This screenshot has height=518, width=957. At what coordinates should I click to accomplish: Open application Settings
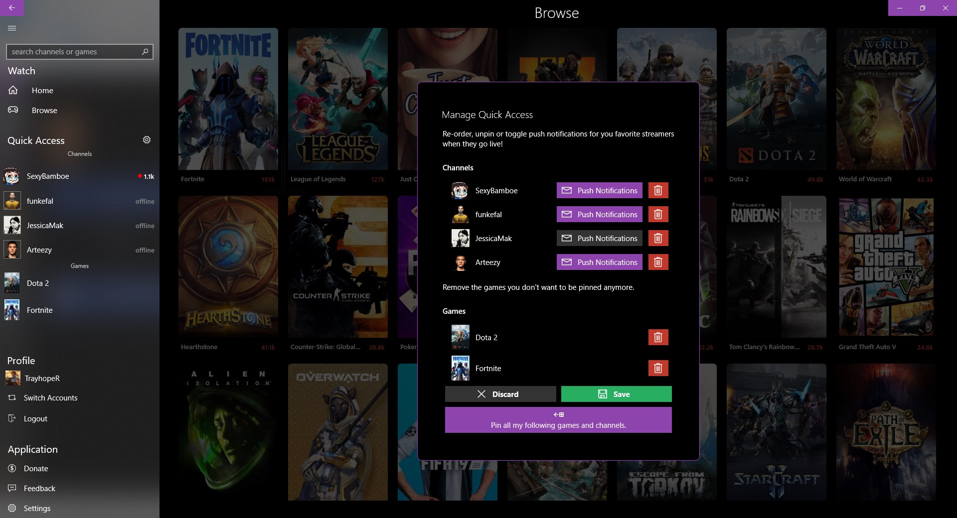80,508
